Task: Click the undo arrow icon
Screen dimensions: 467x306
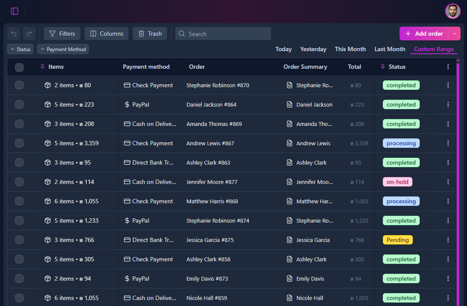Action: click(x=13, y=33)
